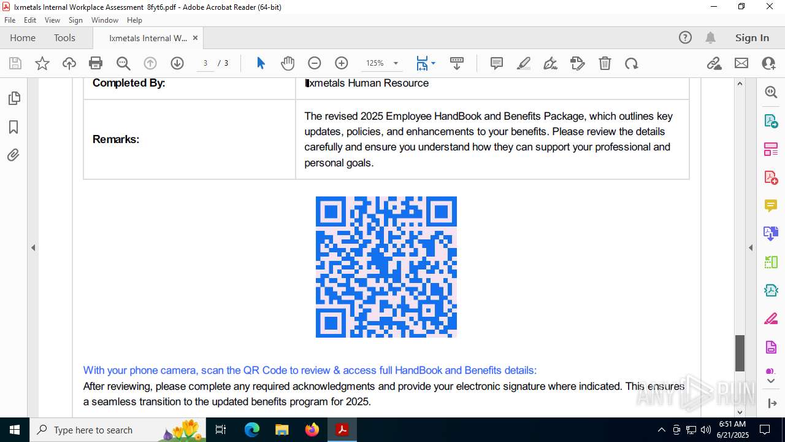Expand the fit page options arrow

click(433, 63)
